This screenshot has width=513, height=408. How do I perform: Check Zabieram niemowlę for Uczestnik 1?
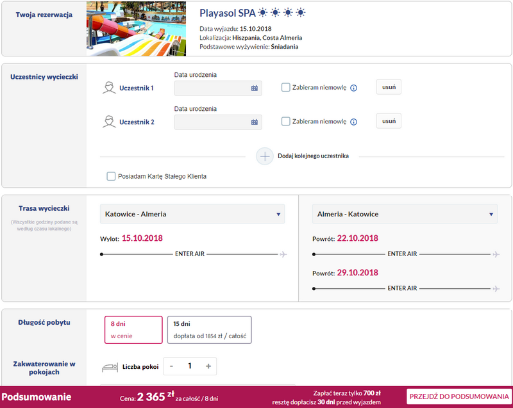pos(285,87)
